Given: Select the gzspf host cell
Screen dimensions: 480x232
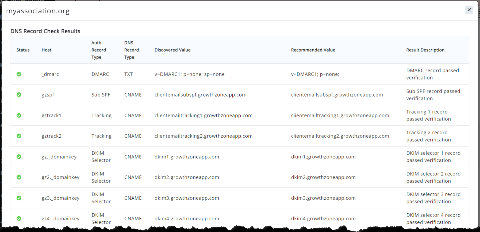Looking at the screenshot, I should click(48, 95).
